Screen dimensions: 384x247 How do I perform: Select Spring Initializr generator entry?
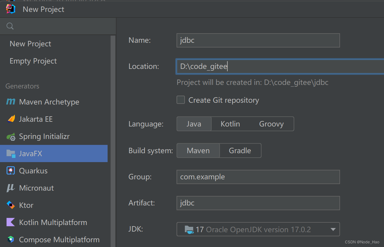pos(54,136)
